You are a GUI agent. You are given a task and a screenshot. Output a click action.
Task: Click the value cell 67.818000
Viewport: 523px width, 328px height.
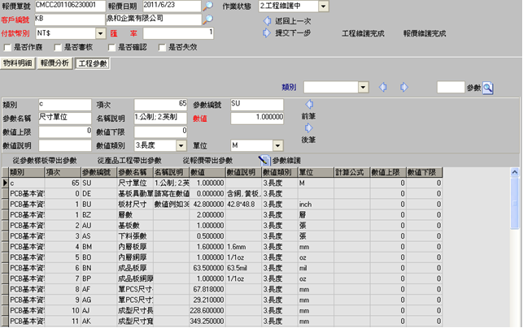[x=207, y=289]
